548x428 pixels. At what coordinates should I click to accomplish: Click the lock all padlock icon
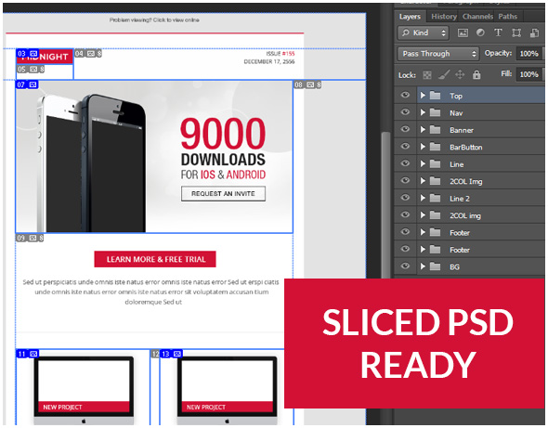click(x=476, y=74)
